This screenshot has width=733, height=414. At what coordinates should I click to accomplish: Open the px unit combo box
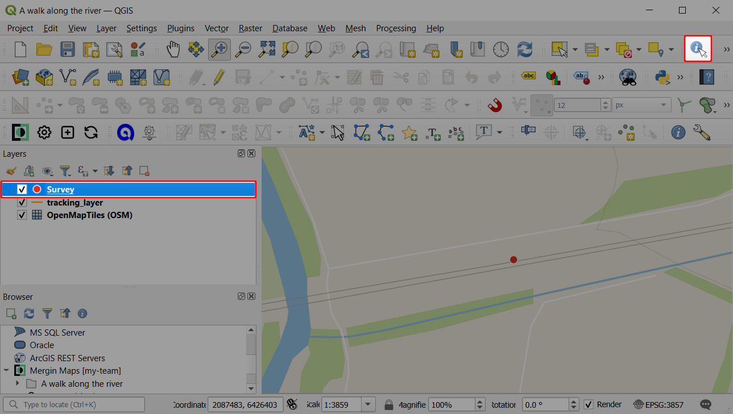[x=641, y=105]
